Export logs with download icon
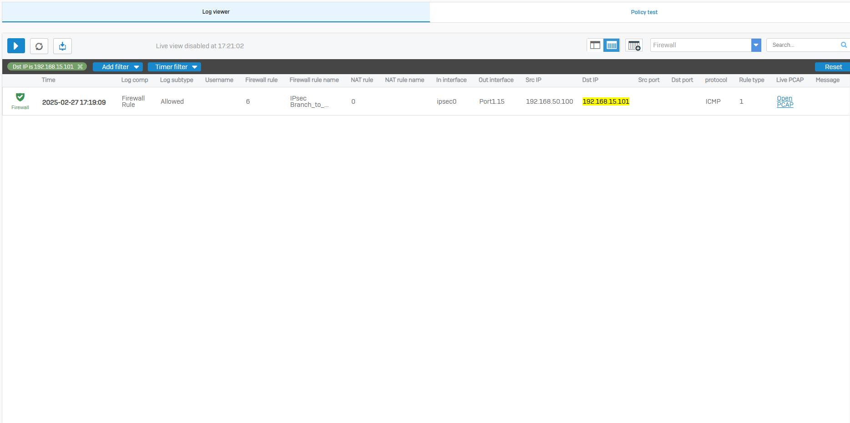Image resolution: width=850 pixels, height=423 pixels. 62,46
